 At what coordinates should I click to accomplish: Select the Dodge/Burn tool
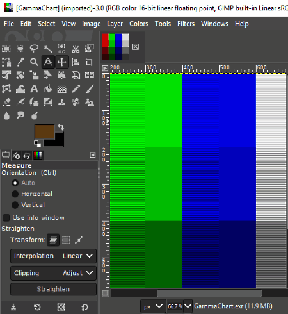34,115
